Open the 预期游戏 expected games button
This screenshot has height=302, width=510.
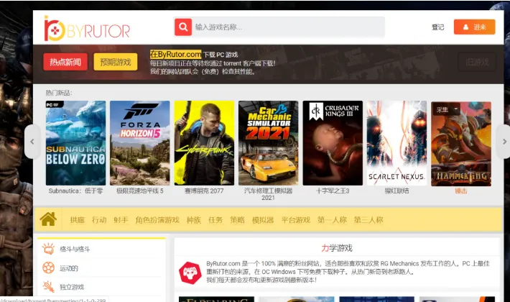tap(116, 62)
